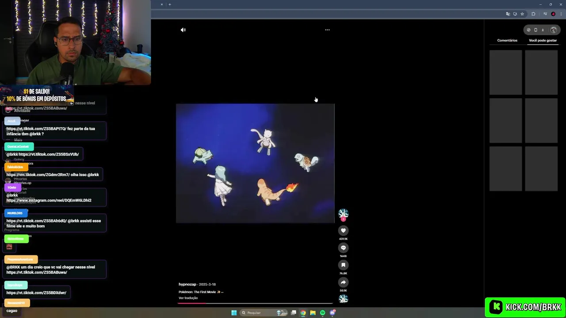The image size is (566, 318).
Task: Save video with bookmark icon
Action: click(x=343, y=265)
